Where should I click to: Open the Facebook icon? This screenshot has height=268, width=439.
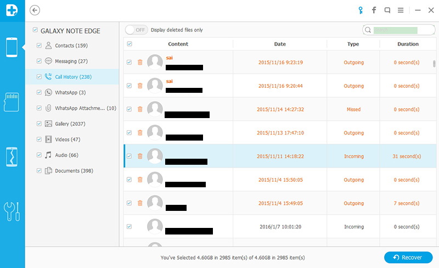point(374,10)
